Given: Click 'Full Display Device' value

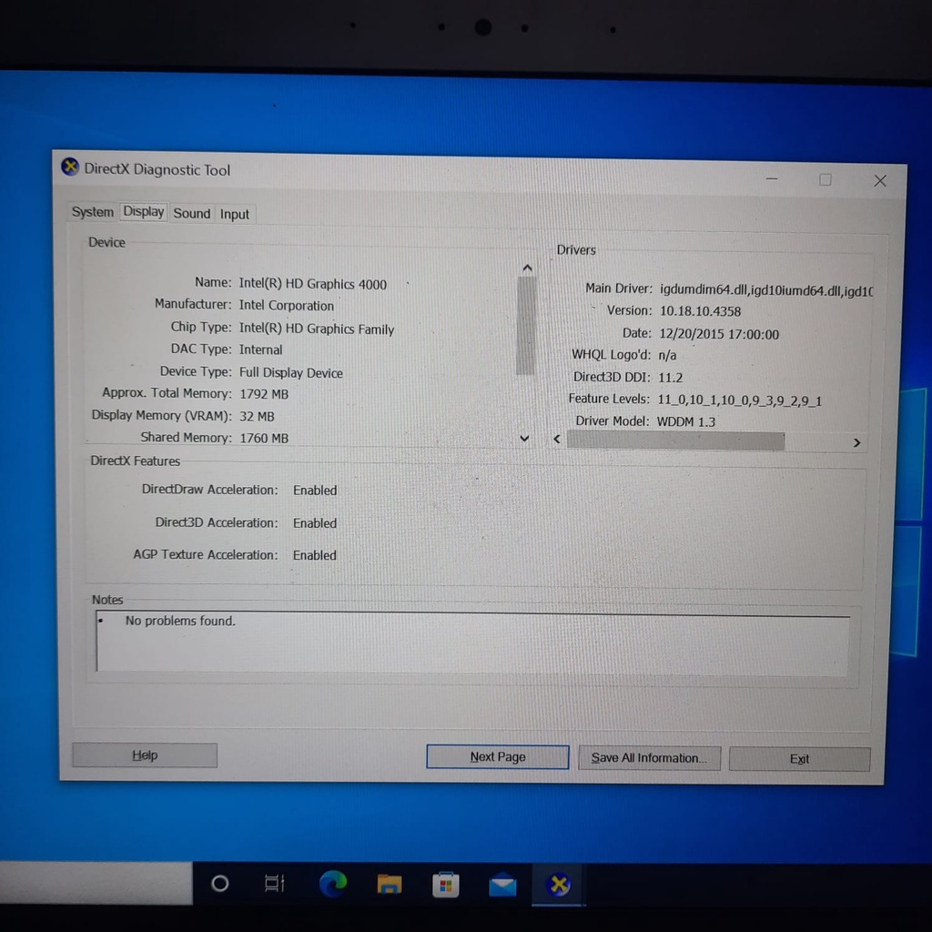Looking at the screenshot, I should click(290, 372).
